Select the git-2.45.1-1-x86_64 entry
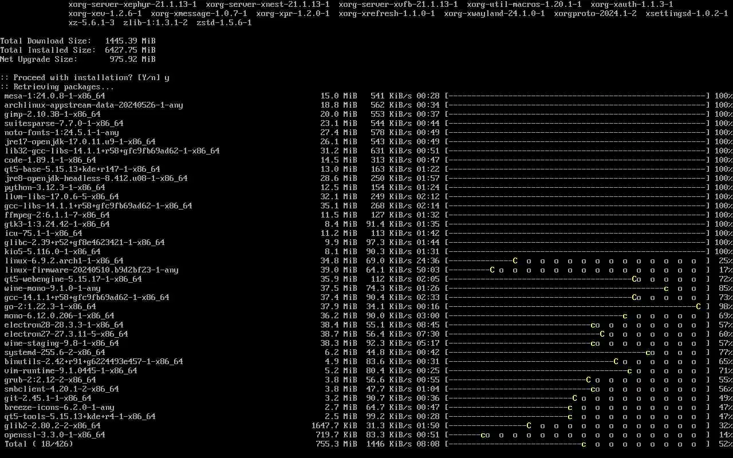This screenshot has height=458, width=733. click(x=48, y=398)
